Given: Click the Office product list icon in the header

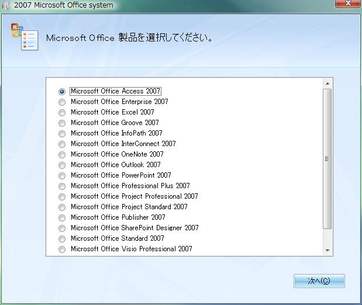Looking at the screenshot, I should (x=25, y=37).
